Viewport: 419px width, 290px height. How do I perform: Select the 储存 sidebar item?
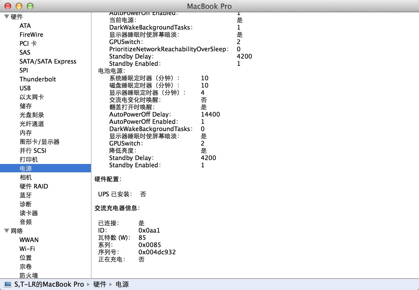pyautogui.click(x=26, y=106)
